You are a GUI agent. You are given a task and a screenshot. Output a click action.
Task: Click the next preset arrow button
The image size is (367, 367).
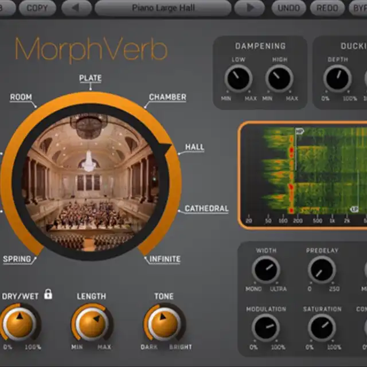tap(249, 8)
